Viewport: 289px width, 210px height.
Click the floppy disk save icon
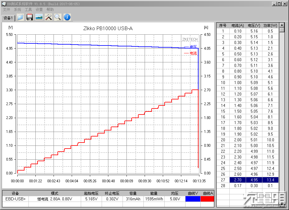29,17
